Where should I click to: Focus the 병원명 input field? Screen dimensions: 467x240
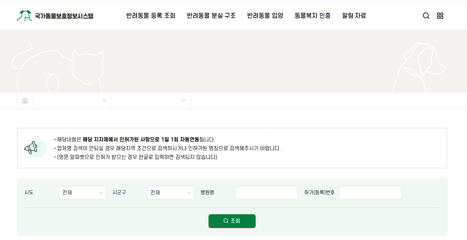click(267, 193)
